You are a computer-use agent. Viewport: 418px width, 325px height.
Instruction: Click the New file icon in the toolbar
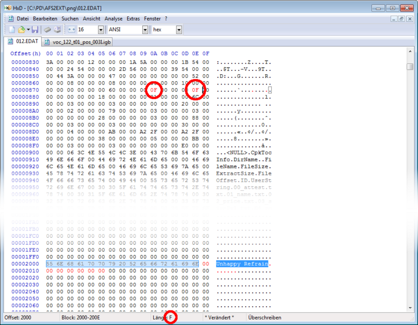11,29
